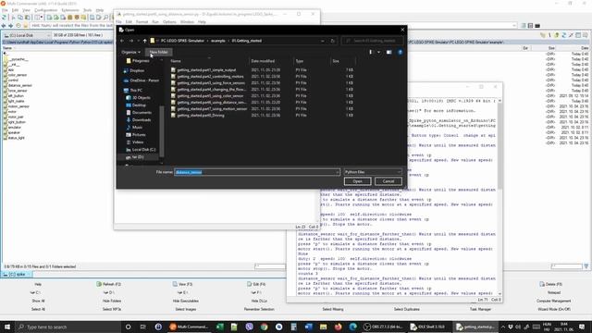Toggle the preview pane icon
The height and width of the screenshot is (333, 592).
(x=388, y=52)
